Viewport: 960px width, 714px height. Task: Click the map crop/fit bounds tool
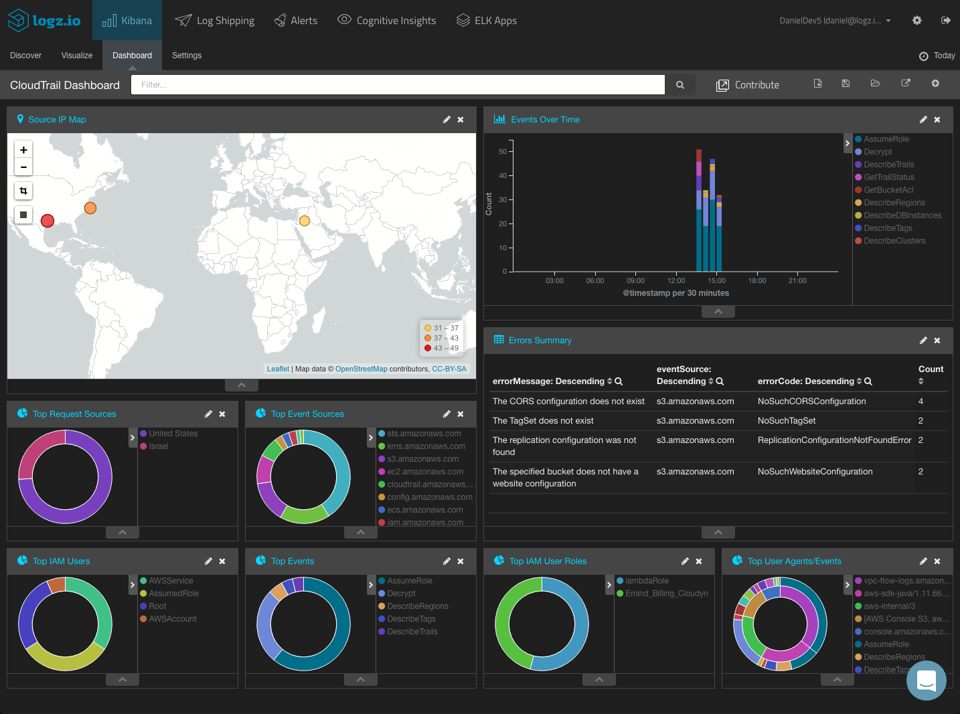(23, 191)
